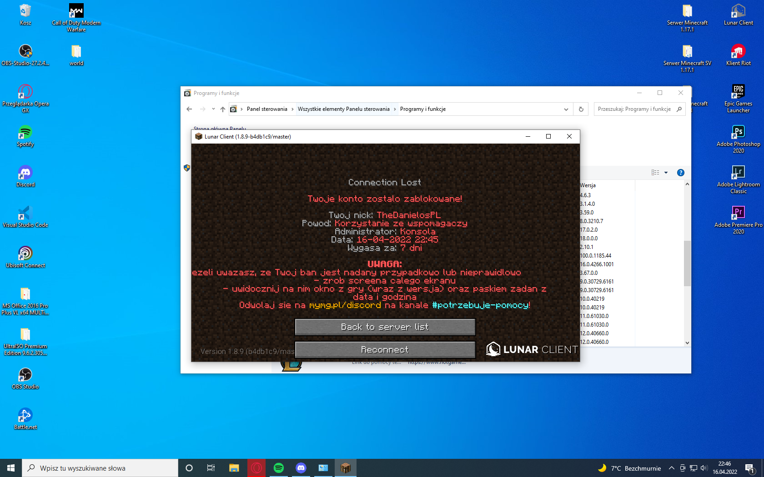Open Adobe Premiere Pro 2020 shortcut
This screenshot has height=477, width=764.
(x=739, y=220)
